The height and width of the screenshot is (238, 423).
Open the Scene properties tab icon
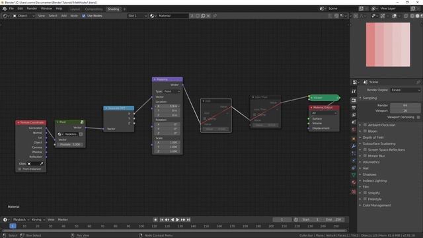354,122
